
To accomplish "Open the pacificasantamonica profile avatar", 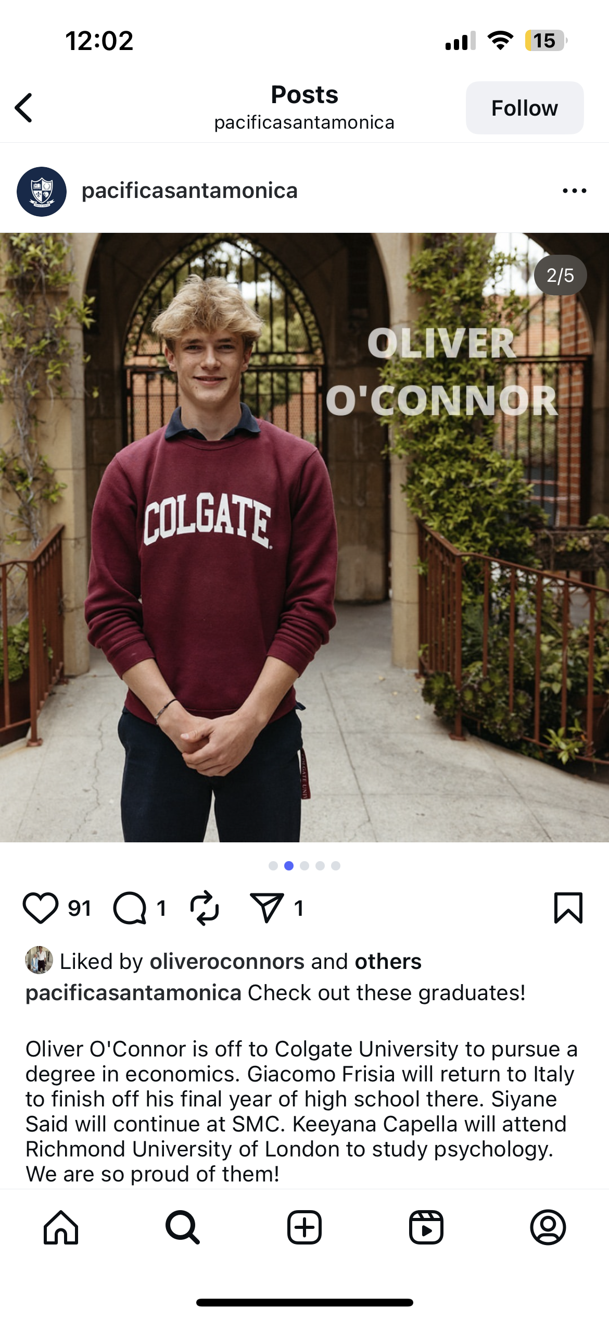I will [42, 191].
